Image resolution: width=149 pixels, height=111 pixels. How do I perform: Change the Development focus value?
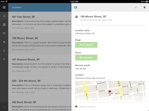(x=86, y=58)
